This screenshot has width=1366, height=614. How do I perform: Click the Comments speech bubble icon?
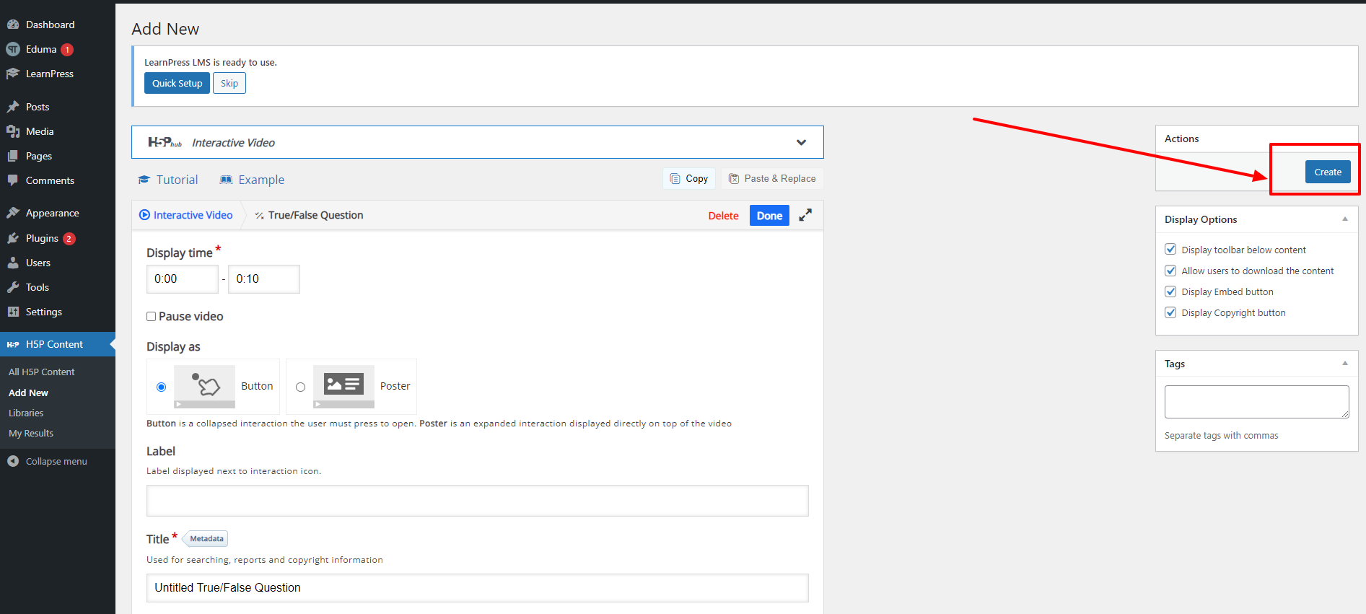point(13,180)
